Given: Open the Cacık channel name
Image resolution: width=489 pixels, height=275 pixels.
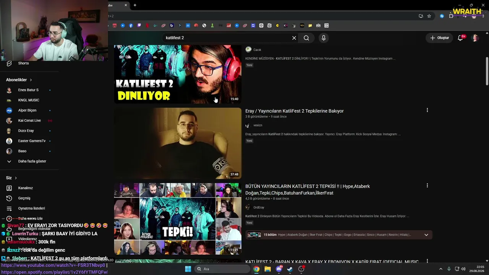Looking at the screenshot, I should (x=257, y=50).
